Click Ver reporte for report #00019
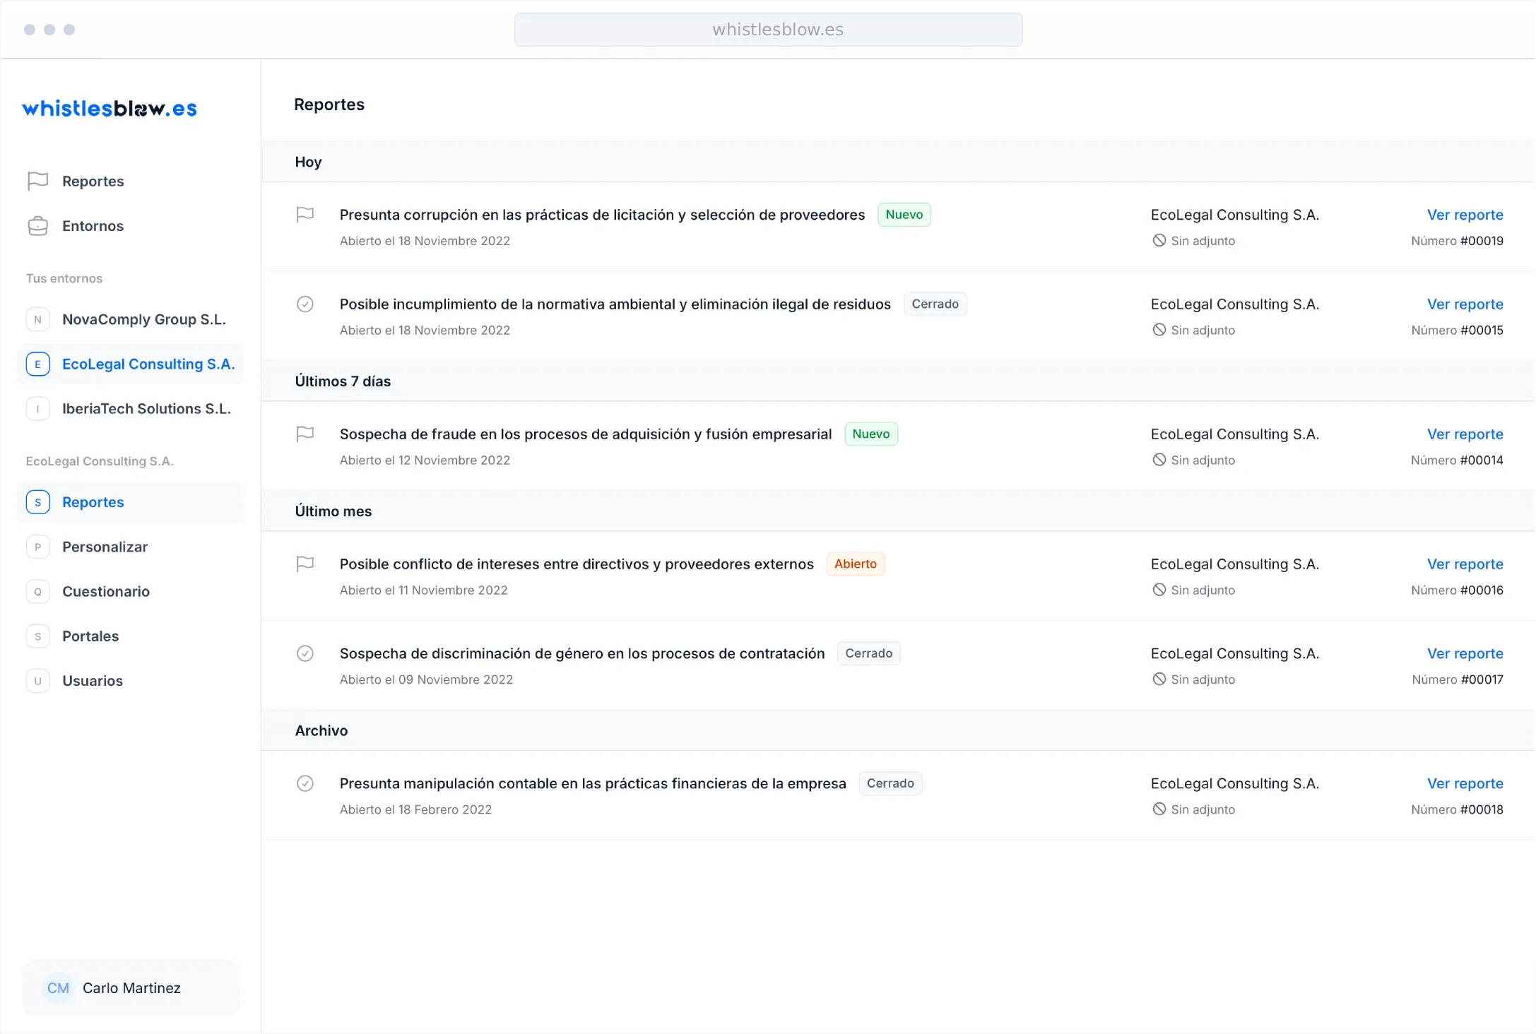Image resolution: width=1536 pixels, height=1034 pixels. click(x=1465, y=215)
